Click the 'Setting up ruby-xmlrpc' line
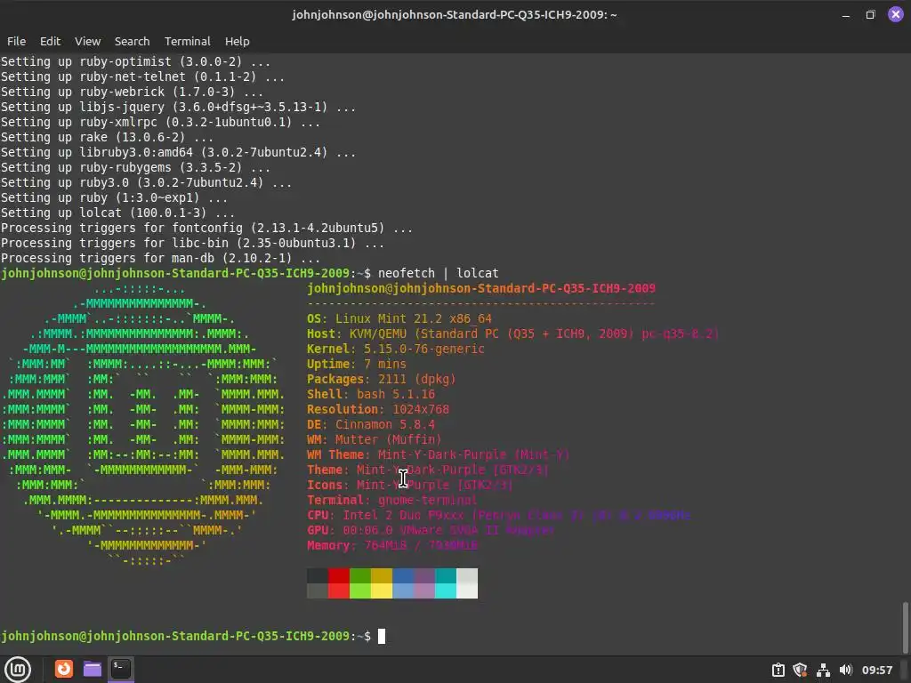Image resolution: width=911 pixels, height=683 pixels. [x=160, y=122]
